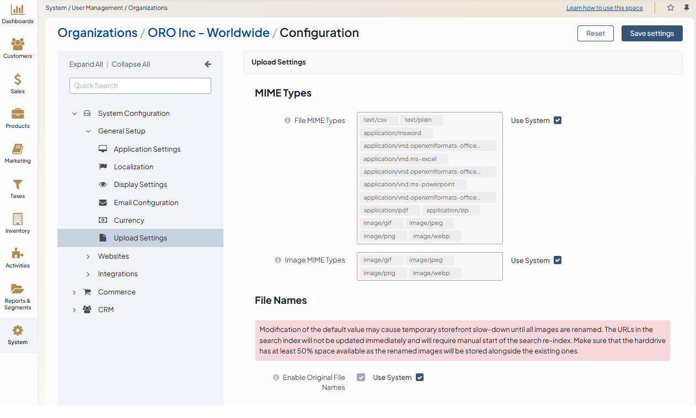Select Email Configuration in the tree
Viewport: 696px width, 418px height.
tap(146, 203)
